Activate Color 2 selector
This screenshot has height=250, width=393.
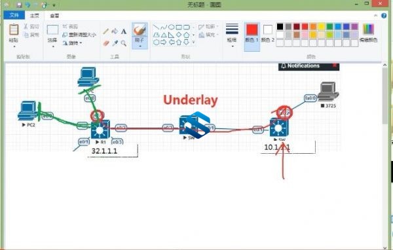(x=268, y=33)
